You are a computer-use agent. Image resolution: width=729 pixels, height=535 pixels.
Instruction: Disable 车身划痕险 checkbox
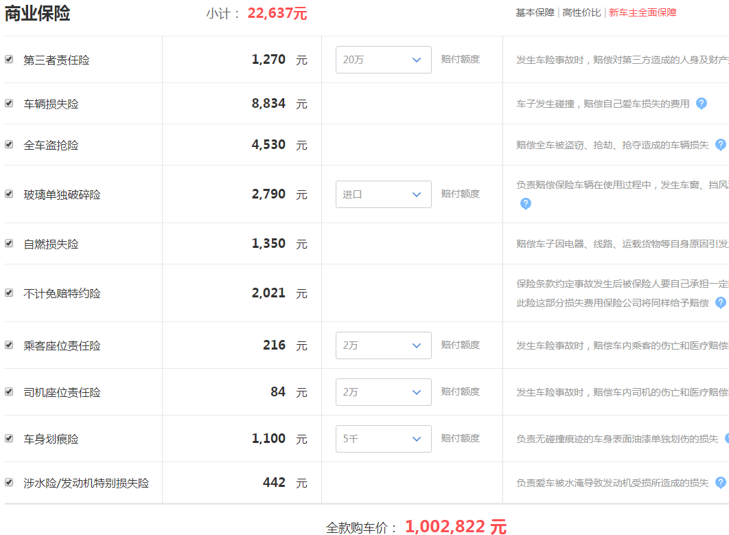[9, 438]
